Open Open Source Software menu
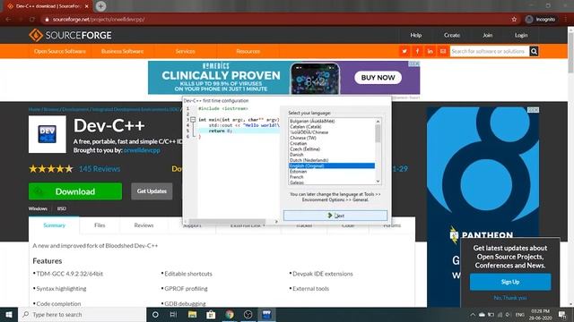The width and height of the screenshot is (574, 322). pos(60,52)
